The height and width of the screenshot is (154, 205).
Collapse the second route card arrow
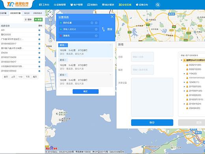click(110, 60)
